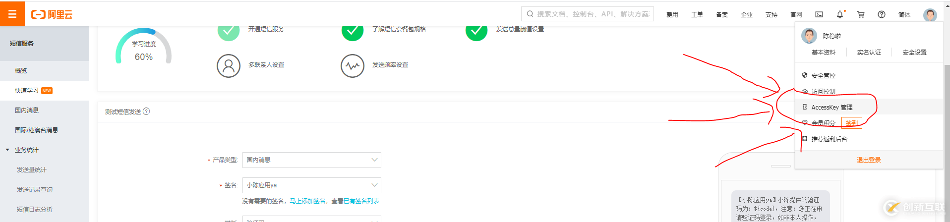Open the 官网 link
The height and width of the screenshot is (222, 950).
[796, 14]
